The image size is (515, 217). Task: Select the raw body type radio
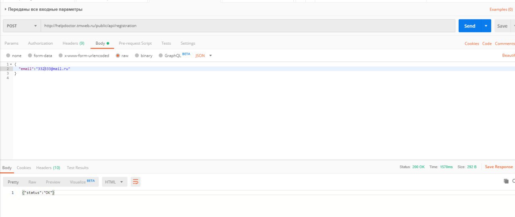118,56
